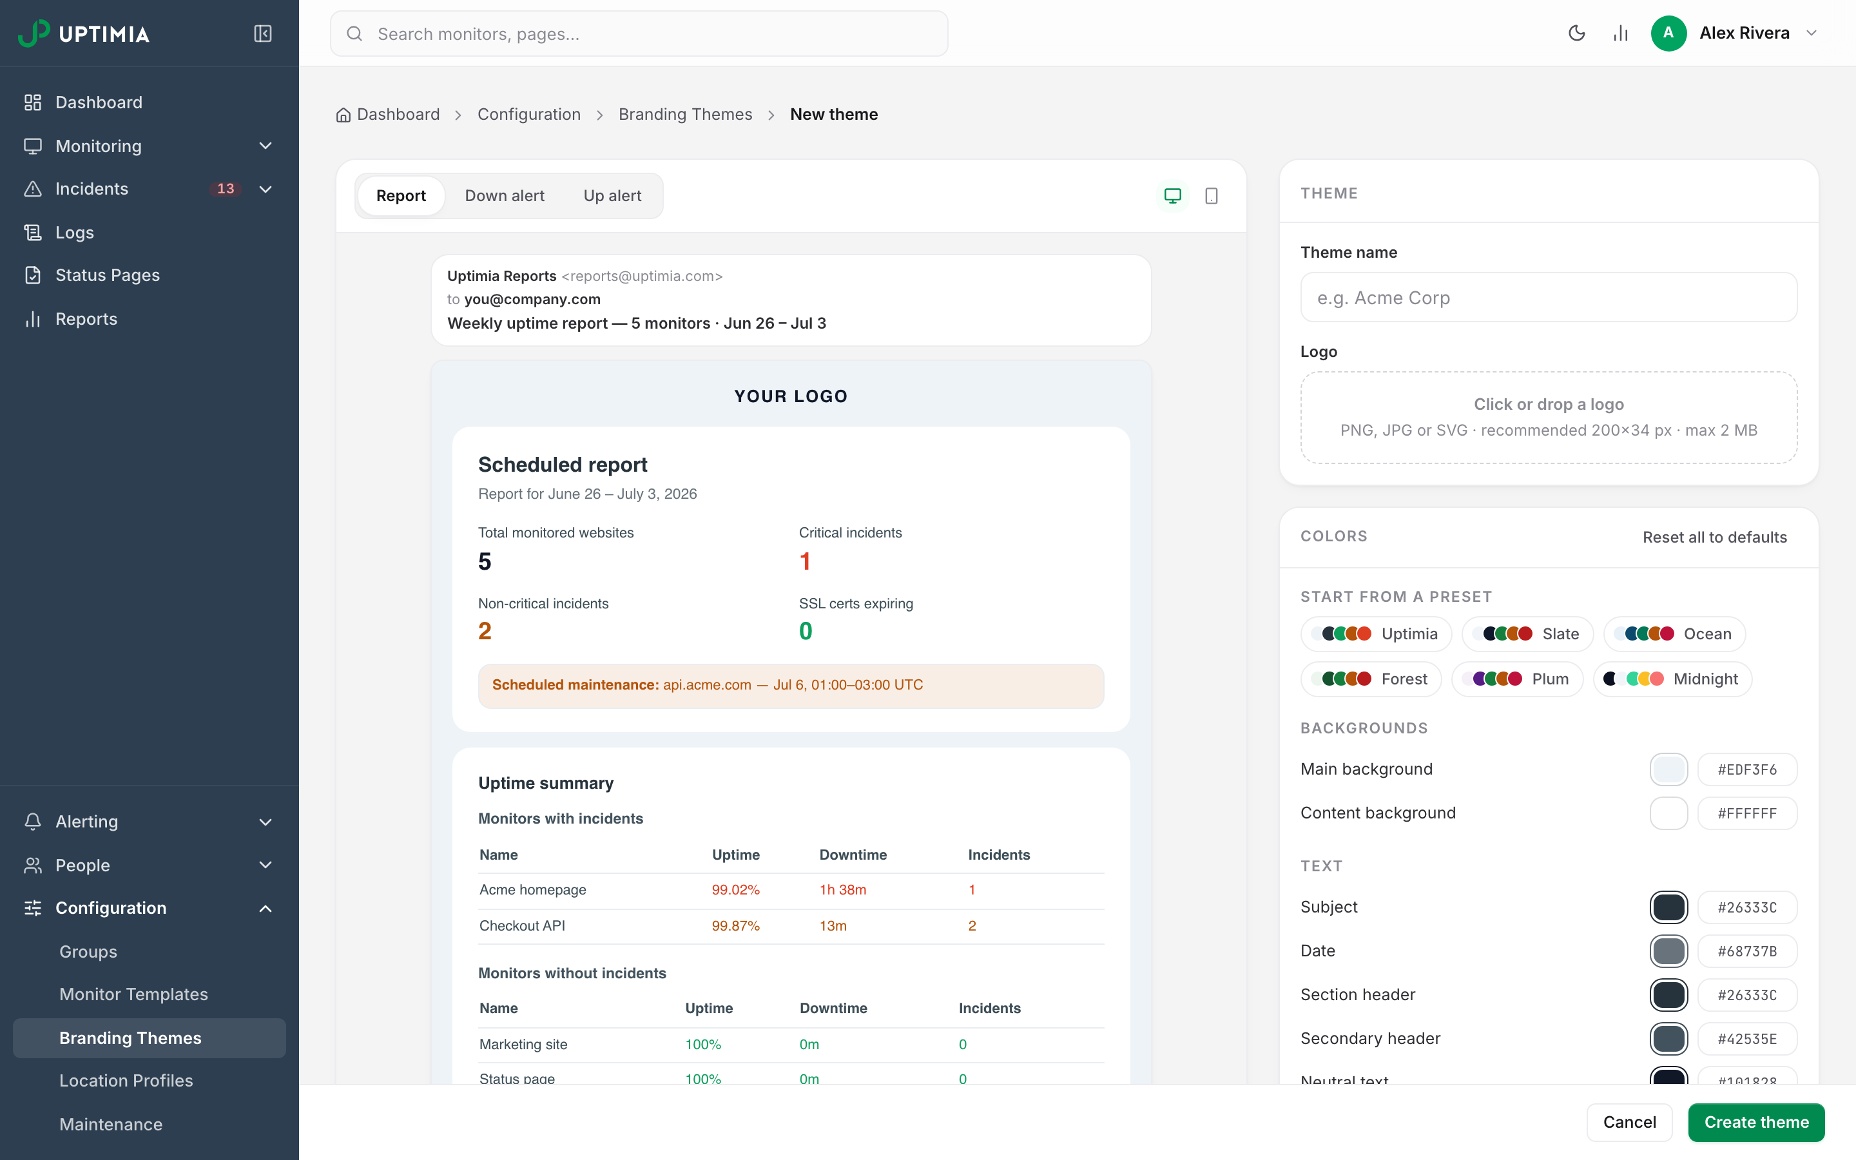Open Subject text color swatch

pos(1669,907)
